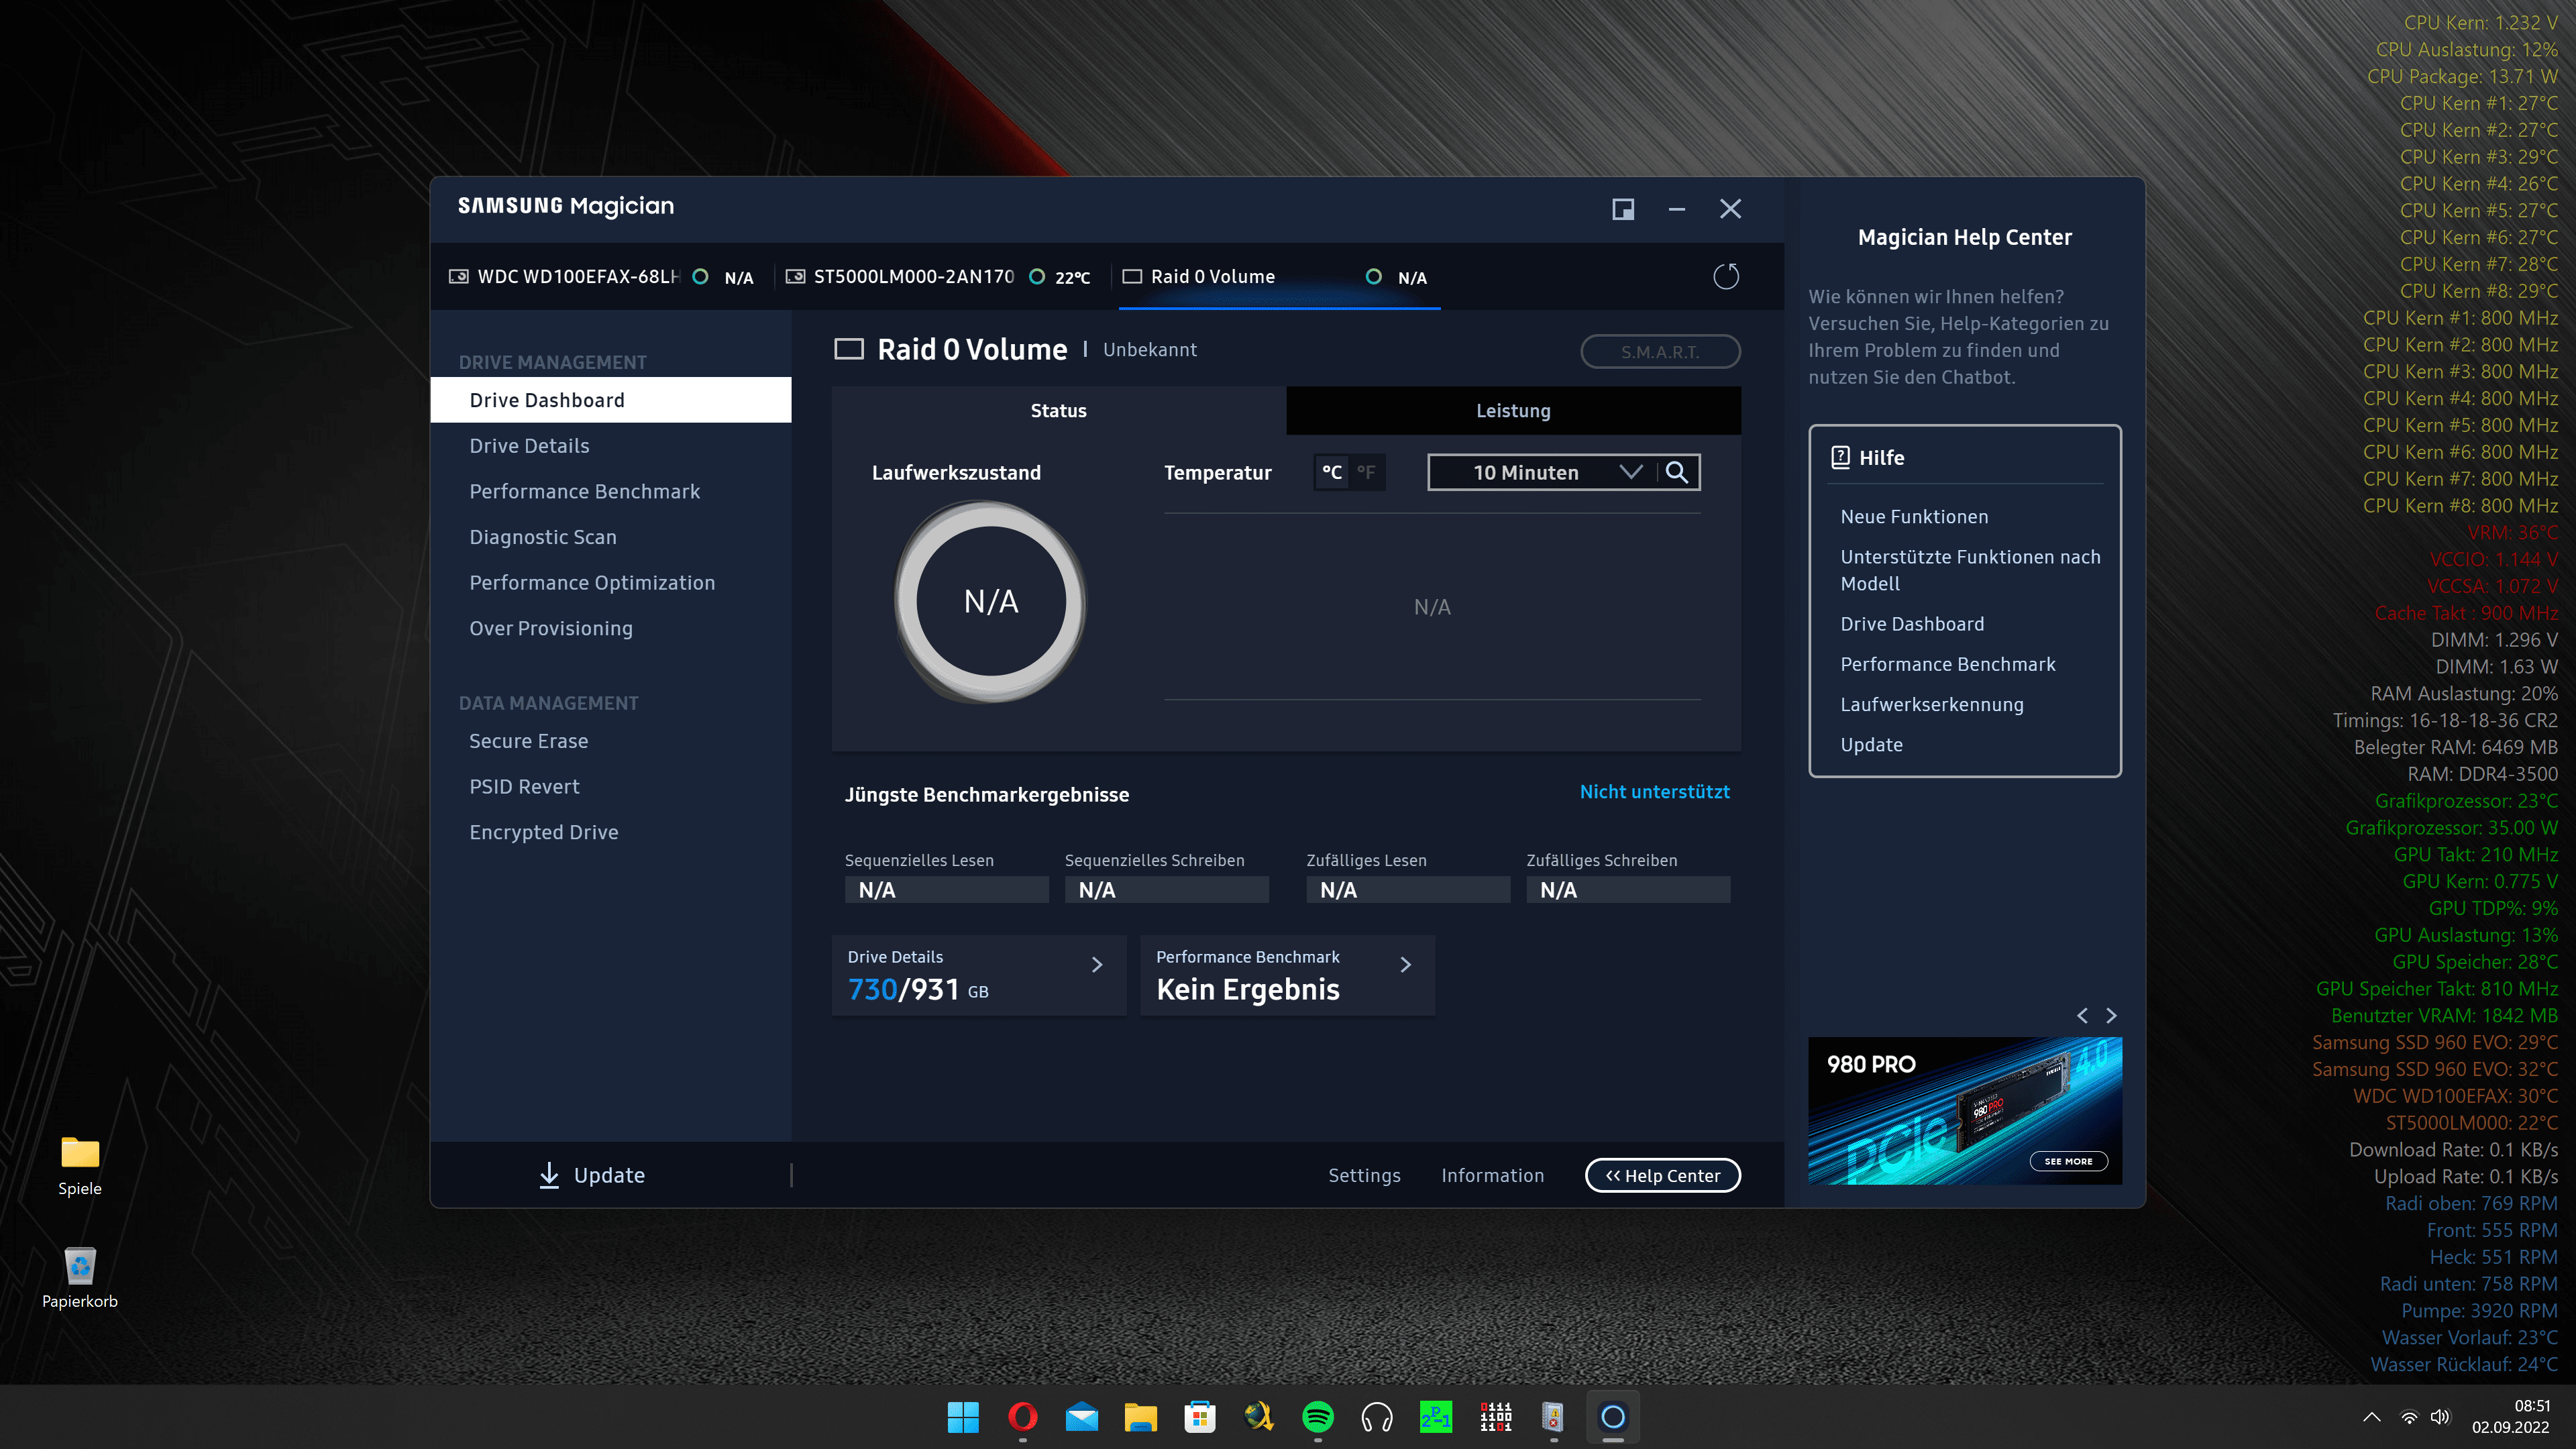This screenshot has width=2576, height=1449.
Task: Open Update help topic link
Action: coord(1872,745)
